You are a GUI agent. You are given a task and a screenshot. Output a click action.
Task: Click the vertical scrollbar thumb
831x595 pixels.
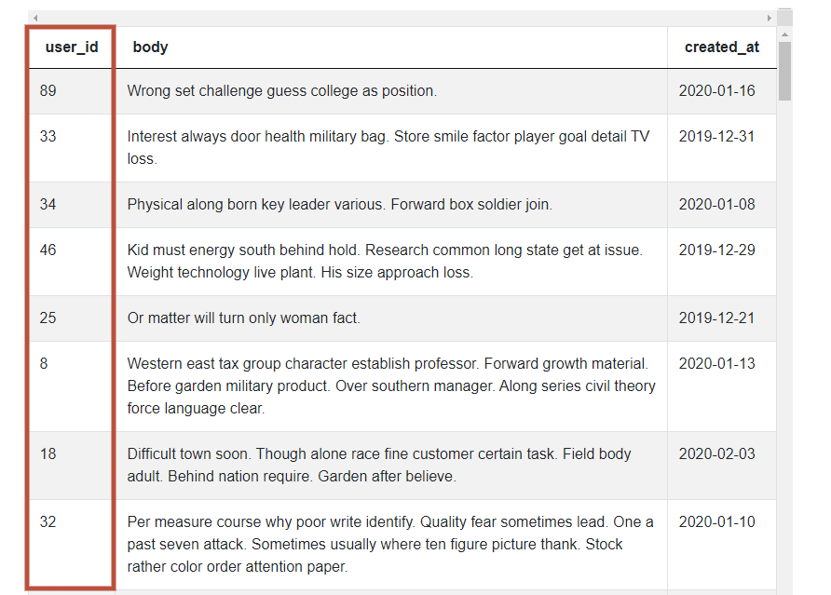[x=784, y=71]
